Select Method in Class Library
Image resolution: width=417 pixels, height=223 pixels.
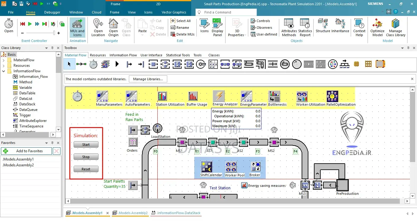(x=25, y=82)
